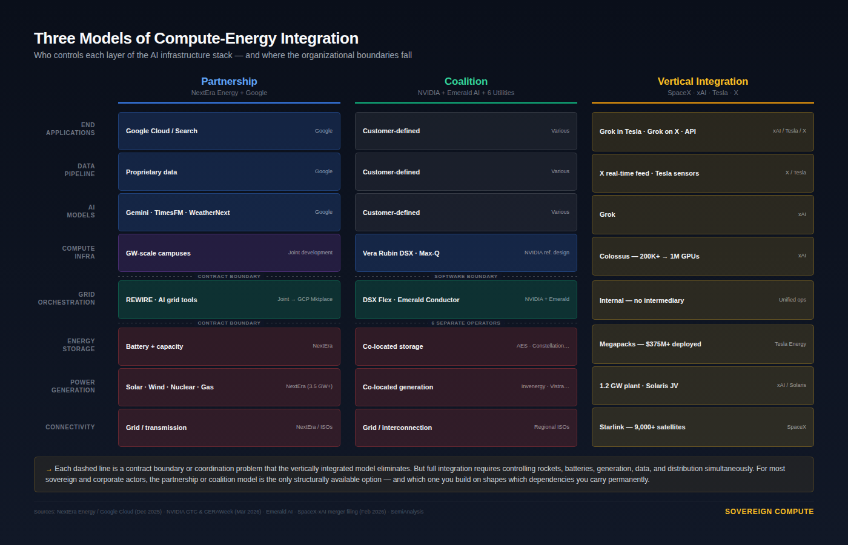
Task: Click the DATA PIPELINE row label
Action: click(x=80, y=170)
